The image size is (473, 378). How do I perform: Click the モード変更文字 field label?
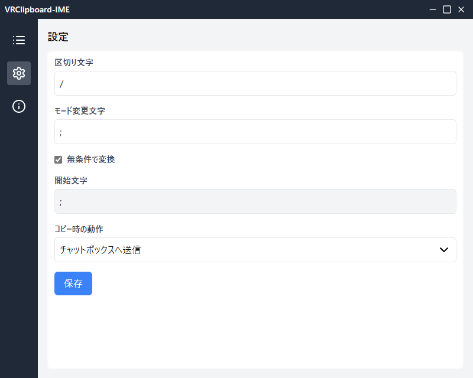pyautogui.click(x=80, y=110)
